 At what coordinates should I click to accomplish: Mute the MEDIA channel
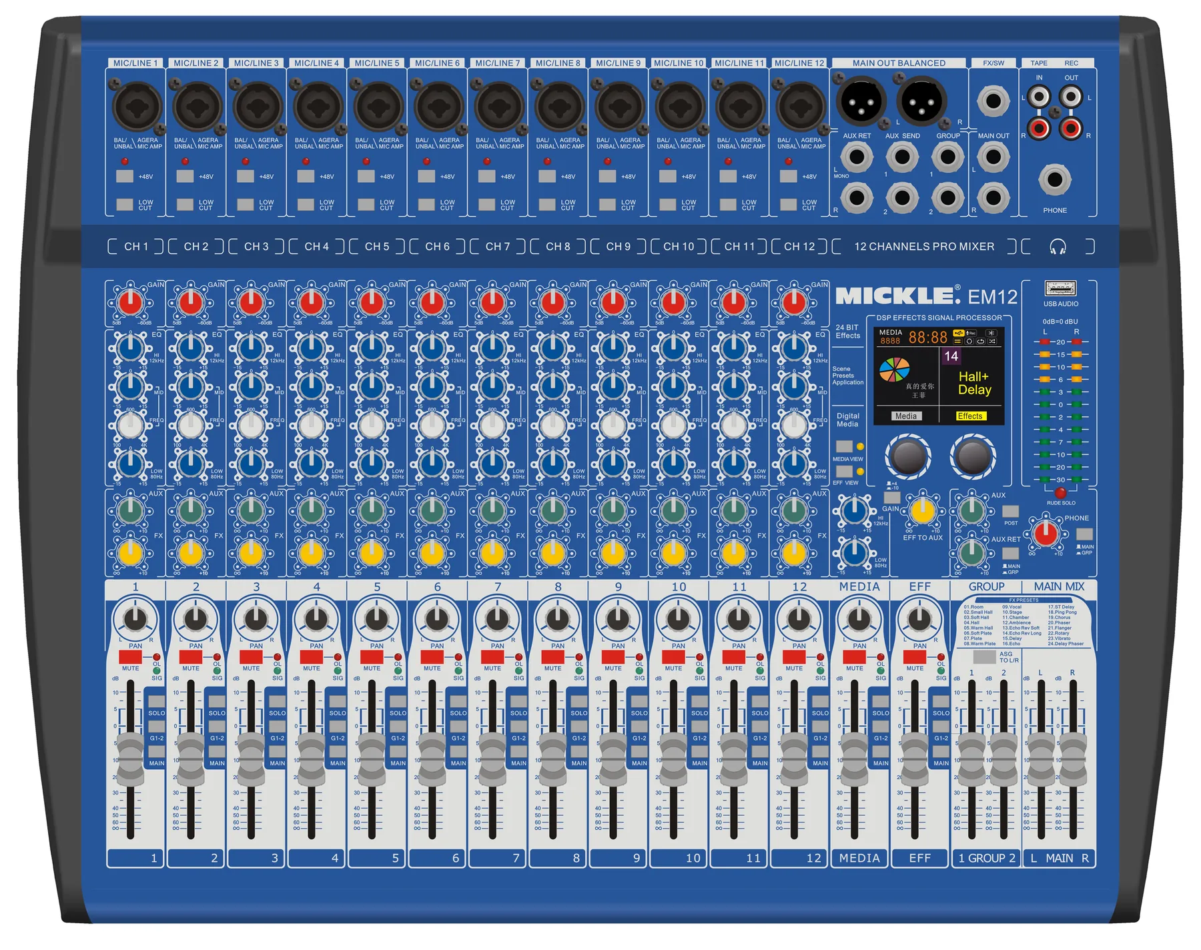click(x=855, y=657)
